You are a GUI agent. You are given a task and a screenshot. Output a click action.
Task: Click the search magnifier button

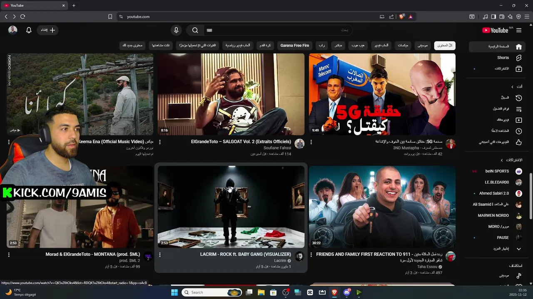point(195,30)
